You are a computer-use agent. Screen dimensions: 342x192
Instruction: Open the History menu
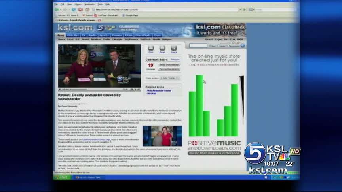78,4
